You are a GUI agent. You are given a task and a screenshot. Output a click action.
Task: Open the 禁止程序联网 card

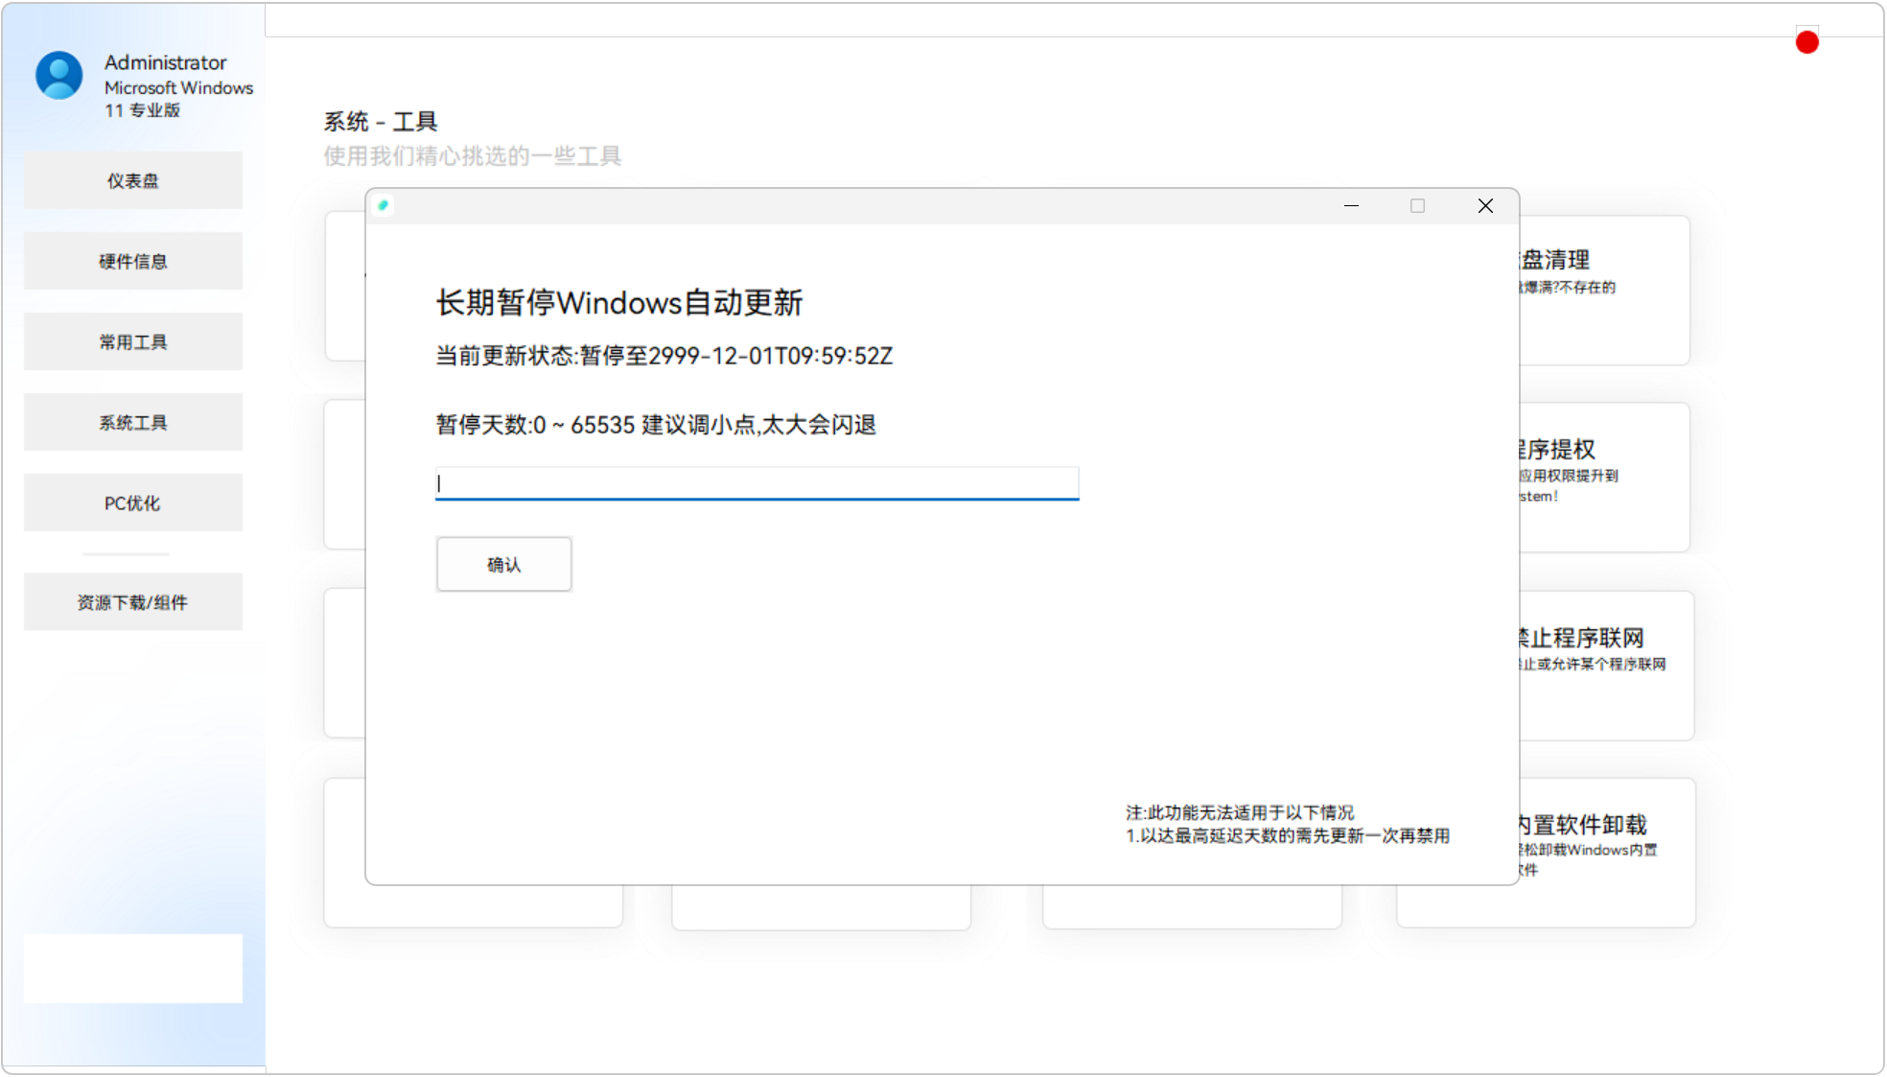(x=1606, y=666)
